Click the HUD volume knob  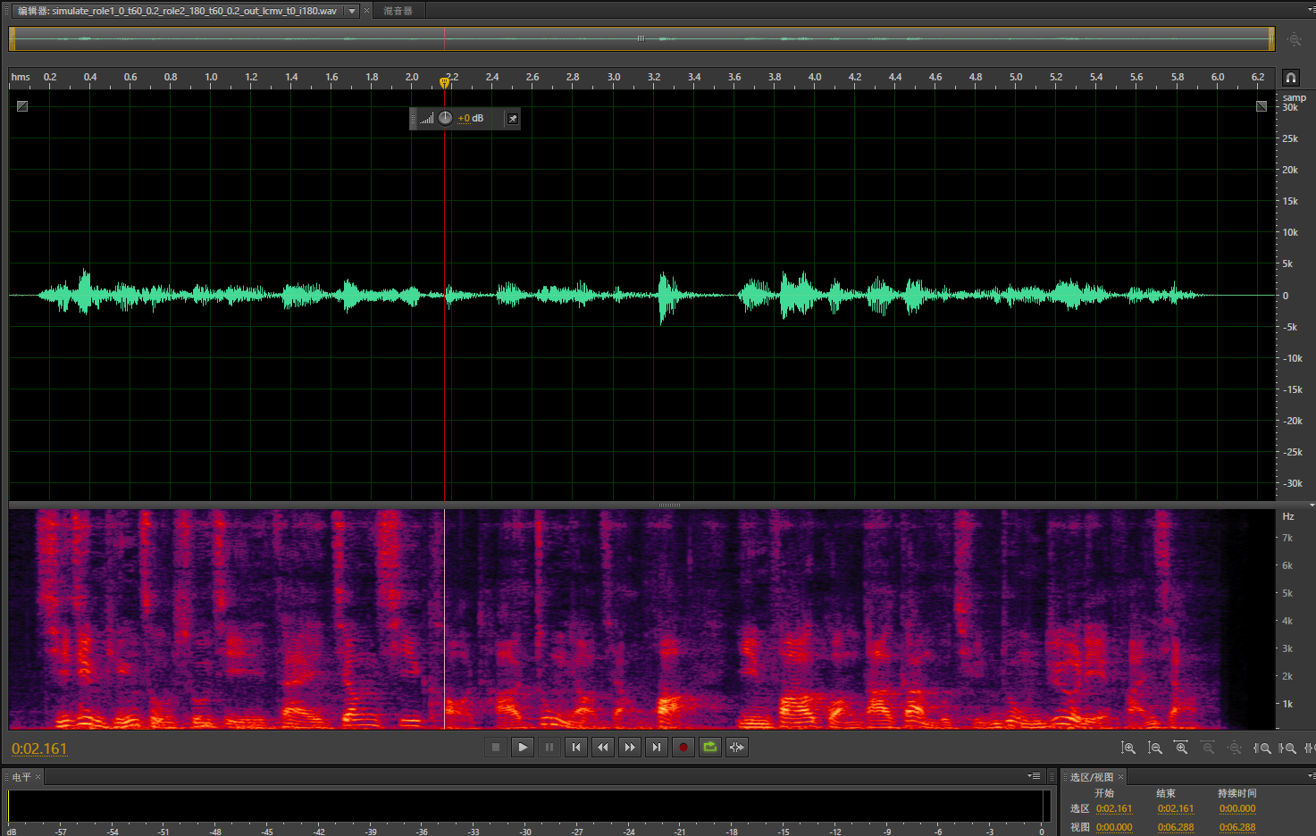point(446,118)
